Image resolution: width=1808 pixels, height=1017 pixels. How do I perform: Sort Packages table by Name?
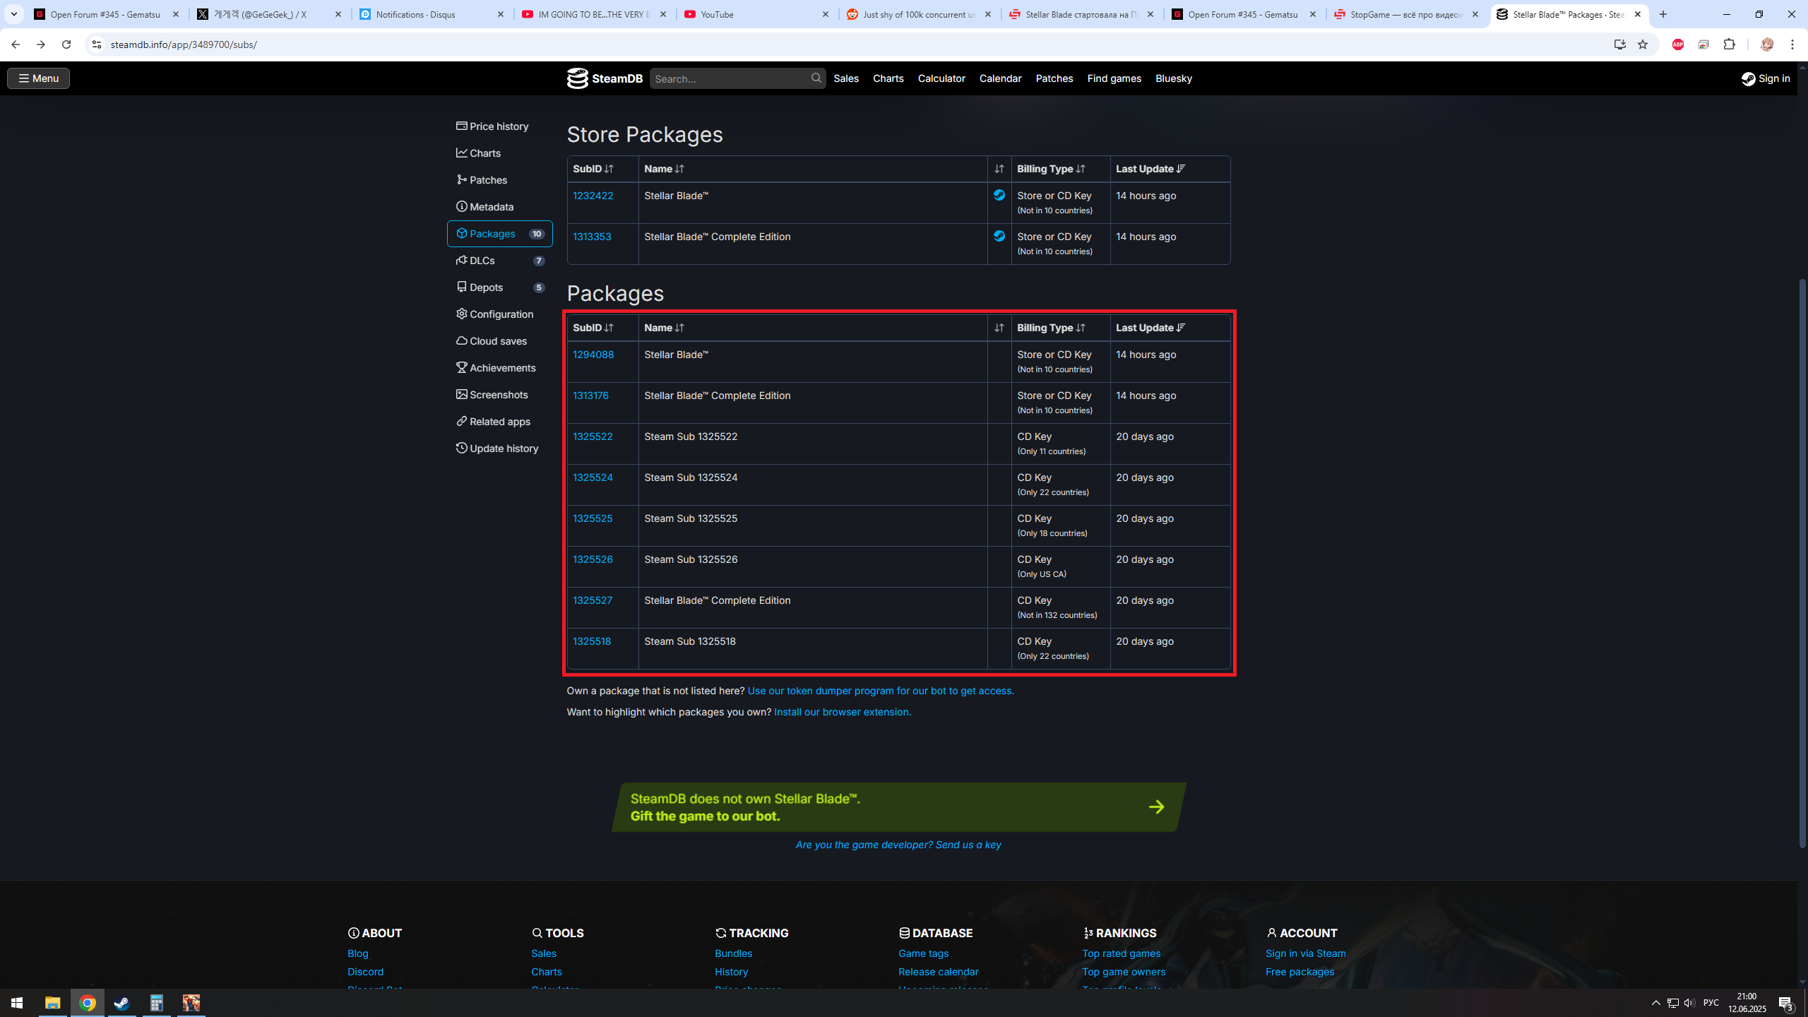[813, 328]
